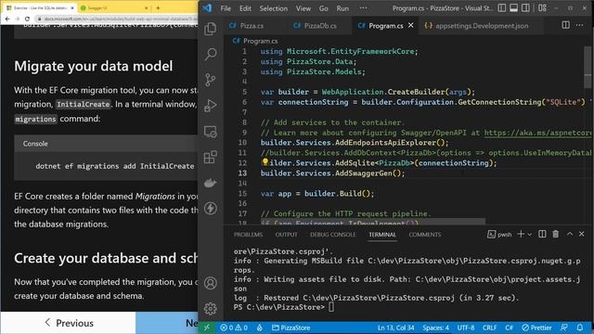Open the Docker view in activity bar
This screenshot has width=594, height=334.
pos(211,183)
